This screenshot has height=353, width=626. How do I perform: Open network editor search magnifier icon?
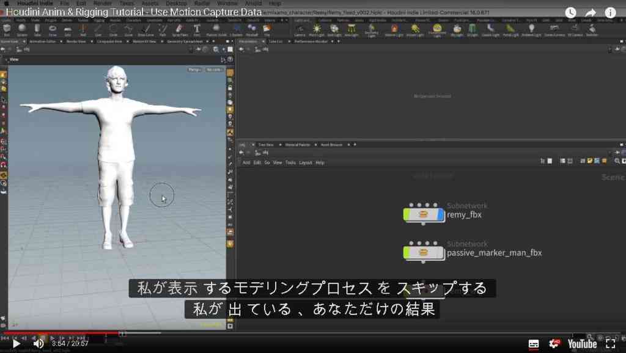pyautogui.click(x=617, y=161)
